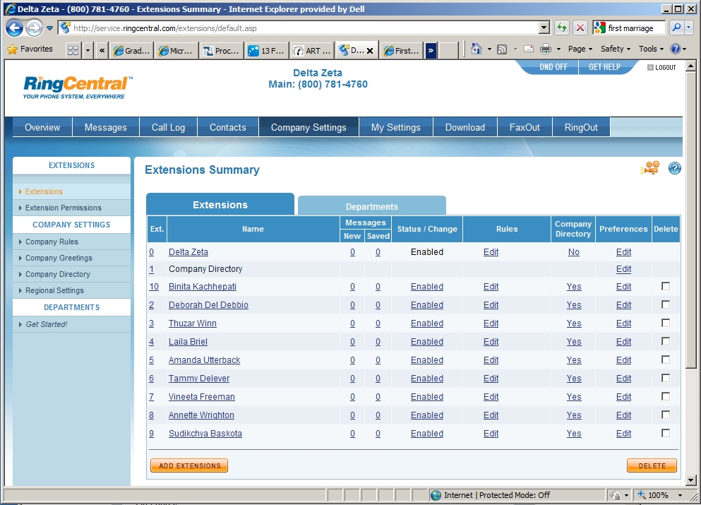Screen dimensions: 701x505
Task: Click the Refresh page icon
Action: [x=562, y=28]
